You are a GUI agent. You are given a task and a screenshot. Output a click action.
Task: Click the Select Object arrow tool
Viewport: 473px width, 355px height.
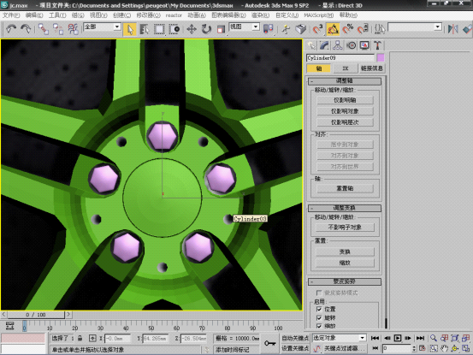130,29
